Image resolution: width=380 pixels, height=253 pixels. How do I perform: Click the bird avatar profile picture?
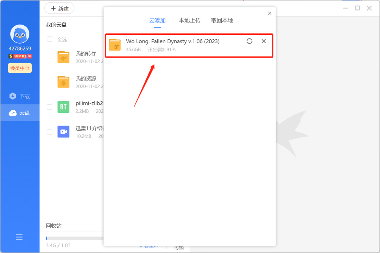tap(20, 34)
